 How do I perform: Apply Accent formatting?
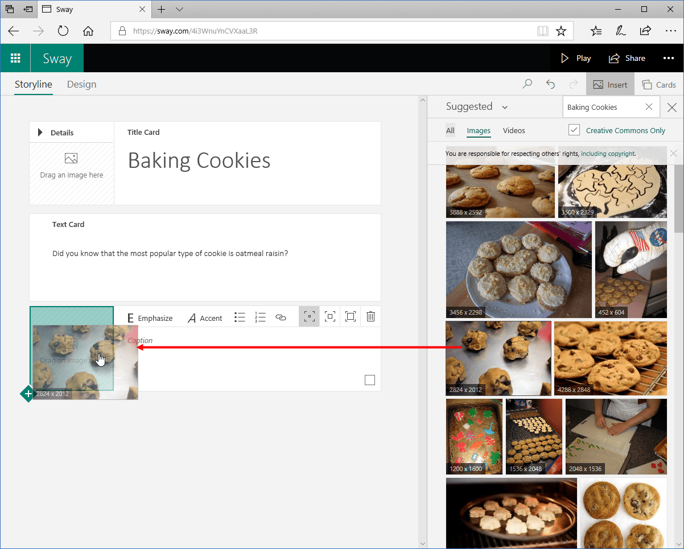click(205, 317)
